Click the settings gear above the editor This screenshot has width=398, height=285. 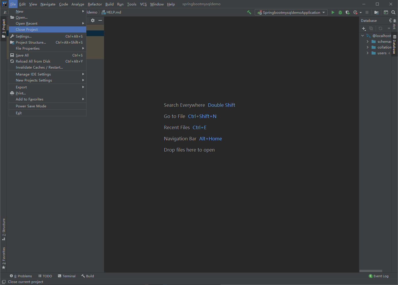(92, 20)
